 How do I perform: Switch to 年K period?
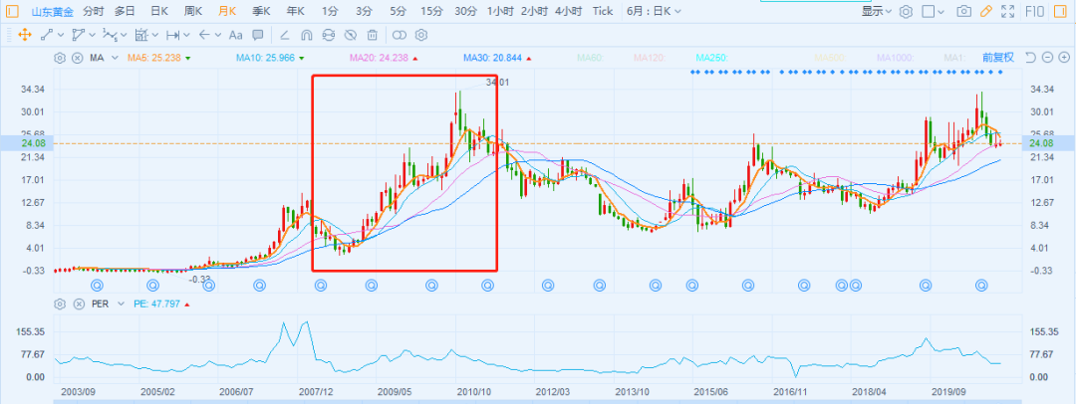296,11
